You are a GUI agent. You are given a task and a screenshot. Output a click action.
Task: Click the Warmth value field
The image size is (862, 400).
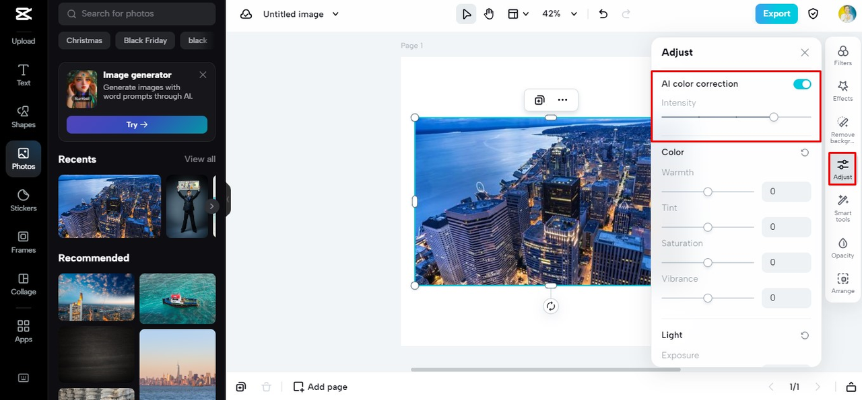click(x=786, y=192)
